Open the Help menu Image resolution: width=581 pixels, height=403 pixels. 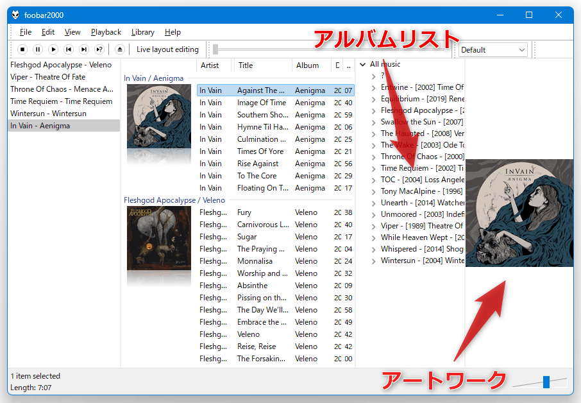pos(173,32)
